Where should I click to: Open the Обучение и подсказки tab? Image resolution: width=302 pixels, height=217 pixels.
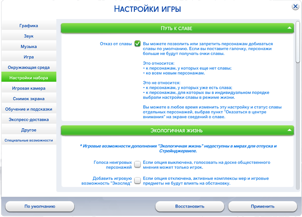[29, 109]
